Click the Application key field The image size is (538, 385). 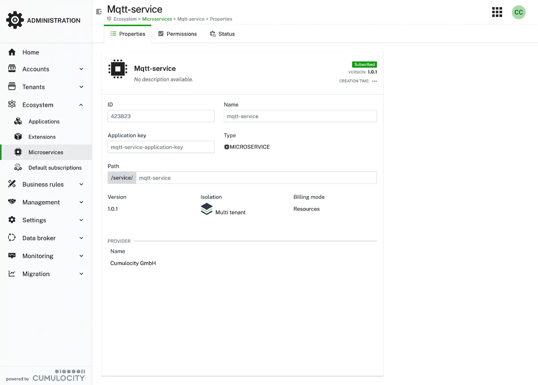coord(161,147)
